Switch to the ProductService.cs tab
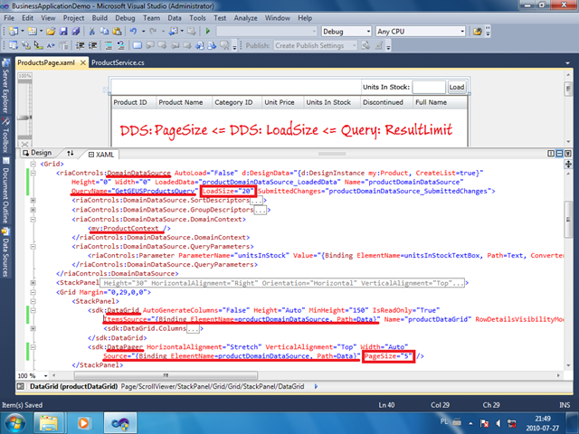The height and width of the screenshot is (434, 579). click(118, 62)
